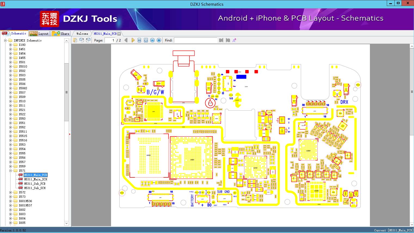Expand the X601H536 folder

[10, 201]
